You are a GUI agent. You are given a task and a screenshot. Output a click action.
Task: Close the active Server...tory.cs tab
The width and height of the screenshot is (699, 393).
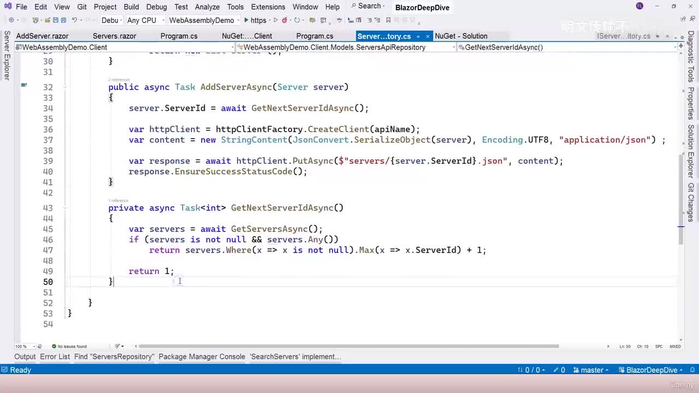(428, 36)
